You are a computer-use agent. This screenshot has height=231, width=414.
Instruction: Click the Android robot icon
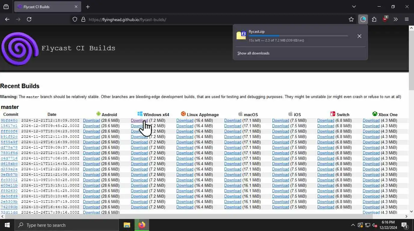[x=98, y=114]
